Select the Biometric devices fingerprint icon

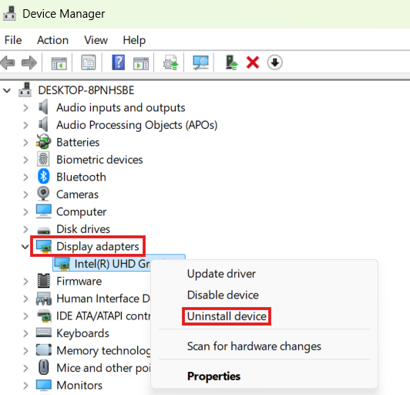click(x=43, y=159)
